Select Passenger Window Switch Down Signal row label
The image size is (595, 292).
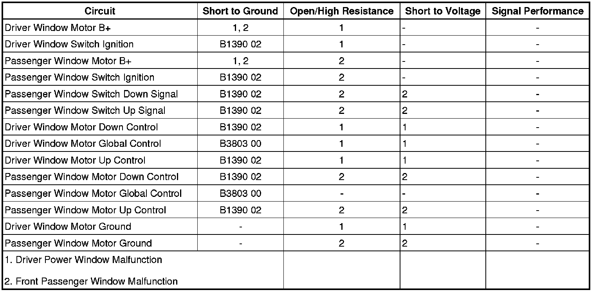pos(91,94)
